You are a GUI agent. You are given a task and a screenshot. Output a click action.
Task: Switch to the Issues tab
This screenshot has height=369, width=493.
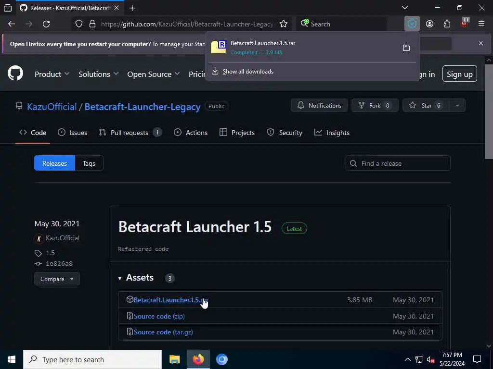click(73, 133)
